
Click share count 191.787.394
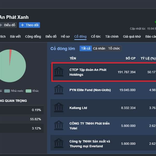pos(127,72)
